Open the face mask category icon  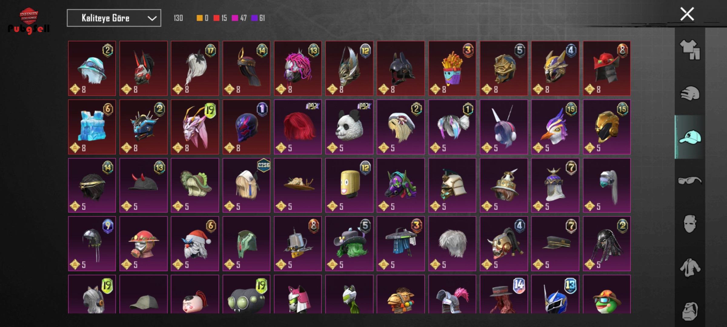pyautogui.click(x=690, y=224)
